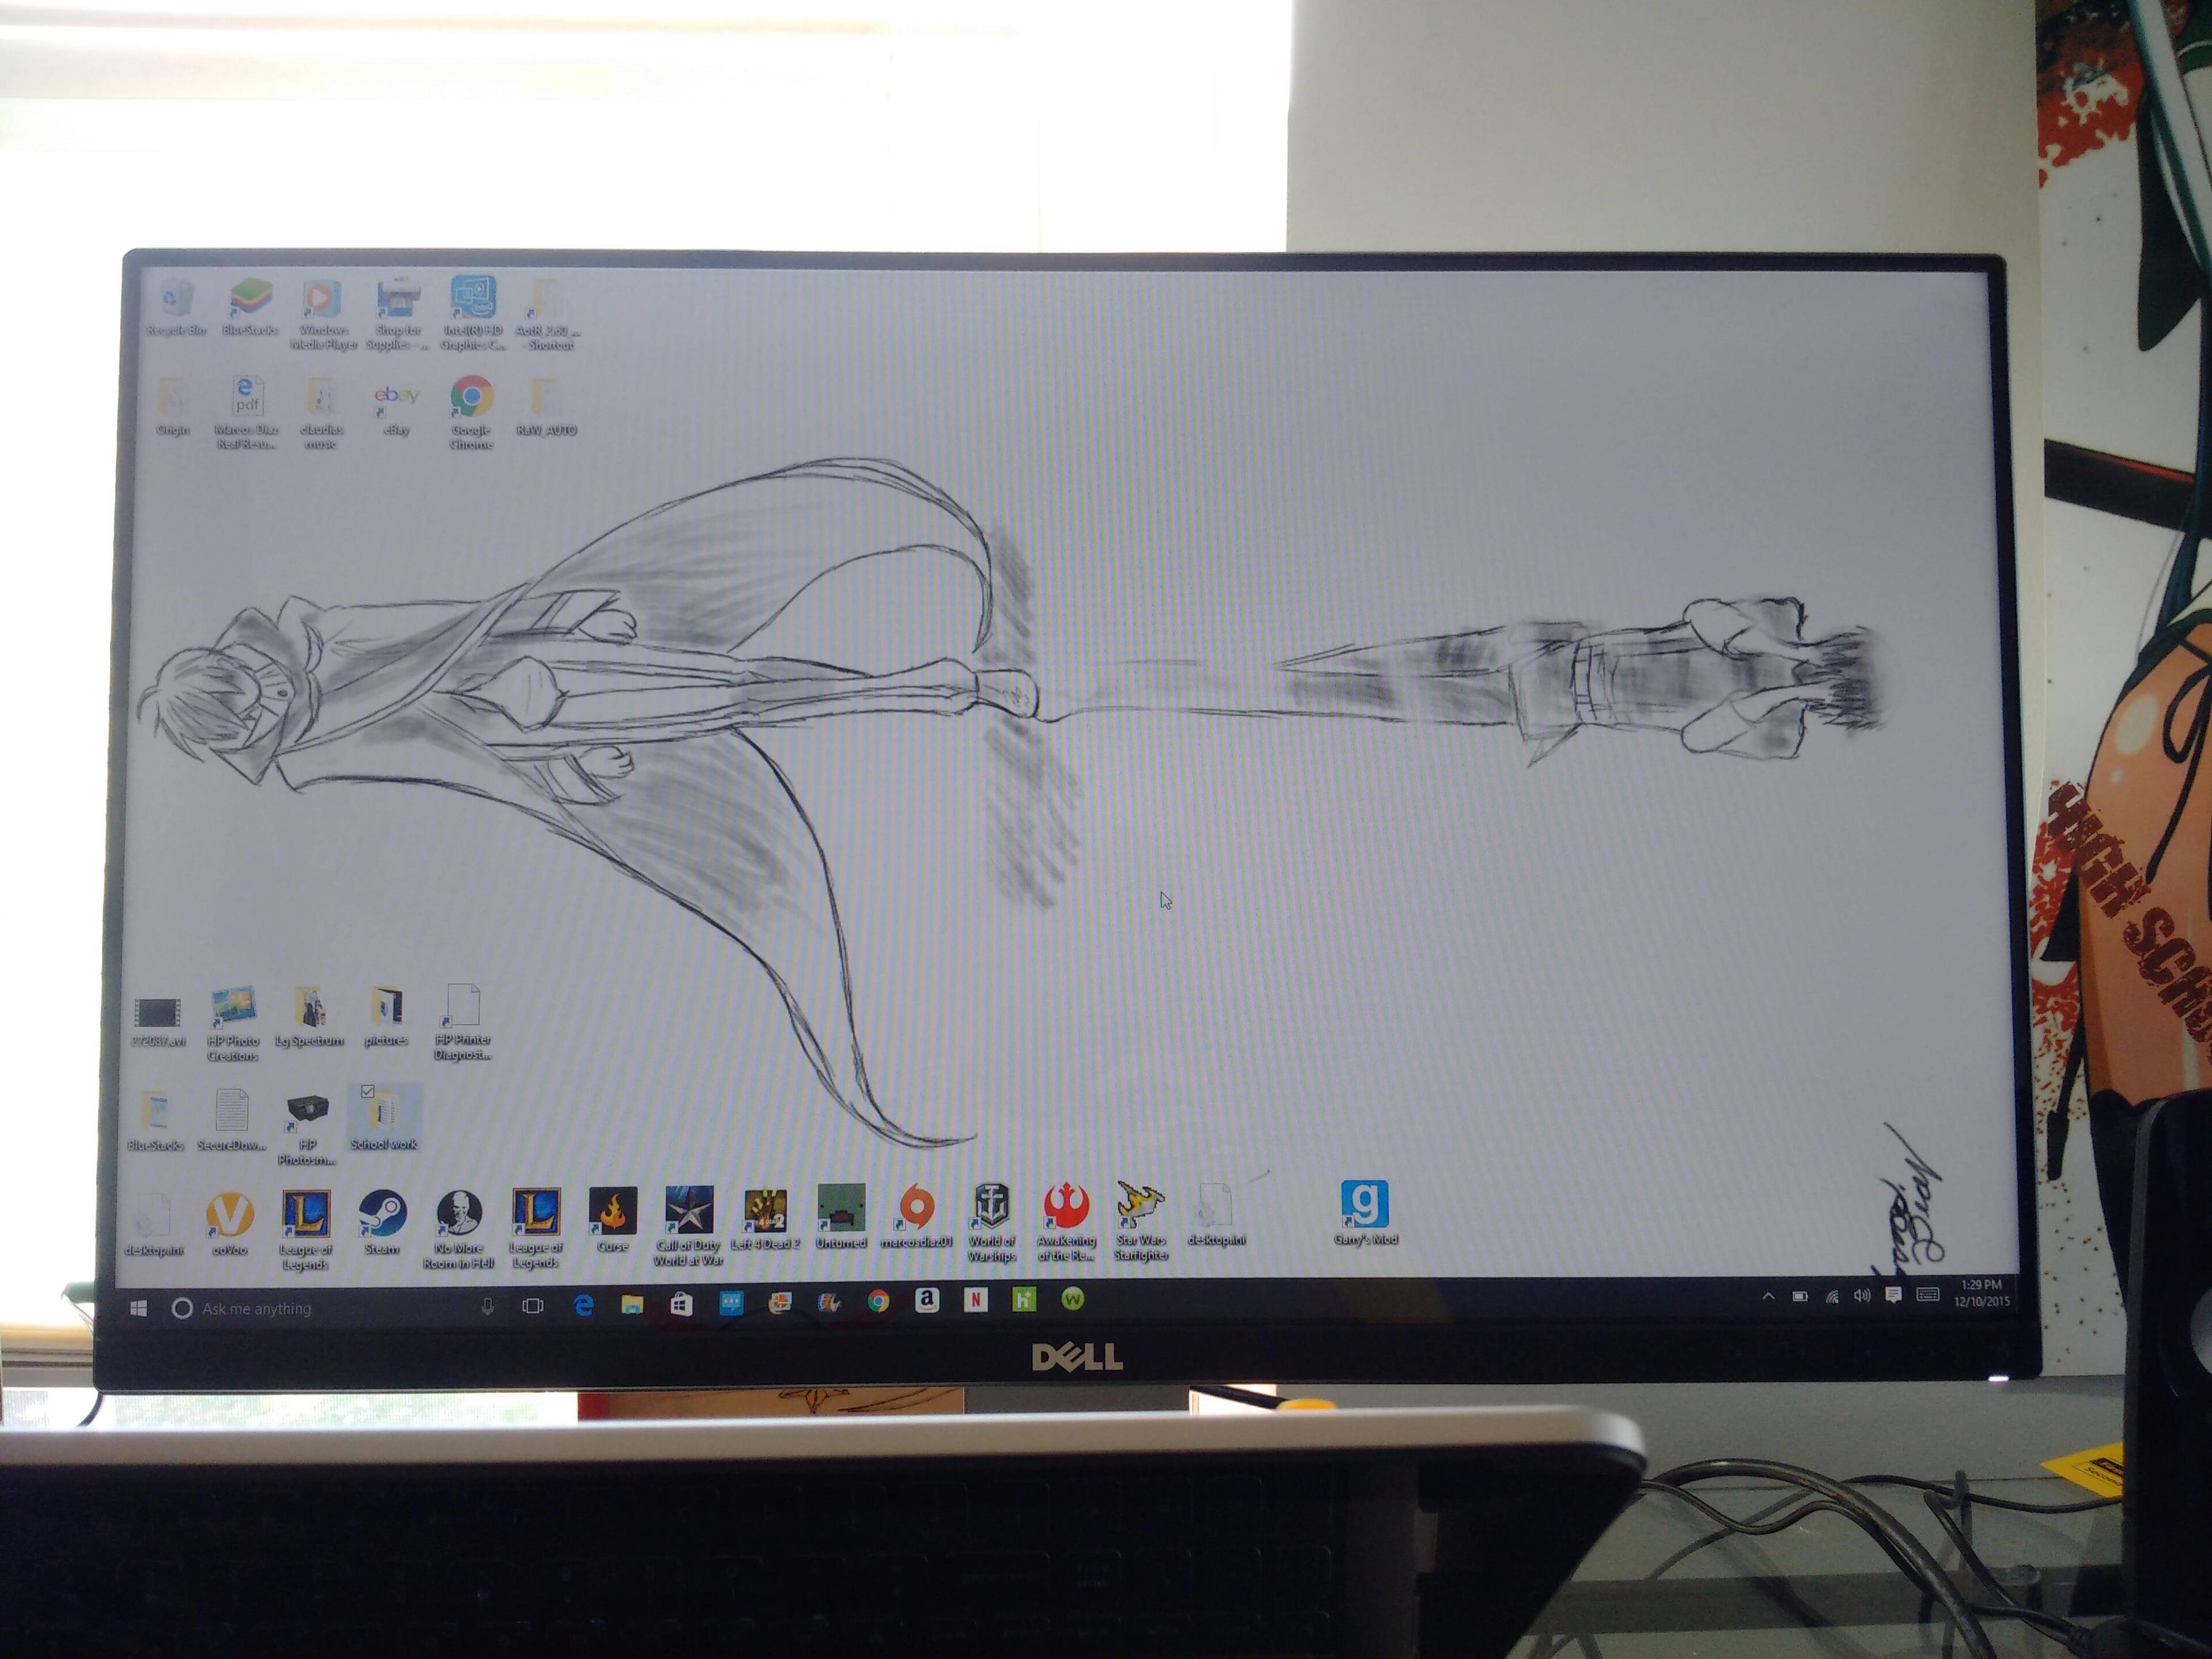The width and height of the screenshot is (2212, 1659).
Task: Toggle the touch keyboard tray button
Action: pyautogui.click(x=1927, y=1294)
